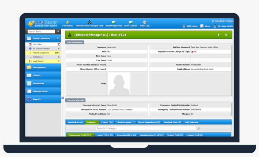Image resolution: width=259 pixels, height=157 pixels.
Task: Open the Menu icon in header
Action: coord(202,26)
